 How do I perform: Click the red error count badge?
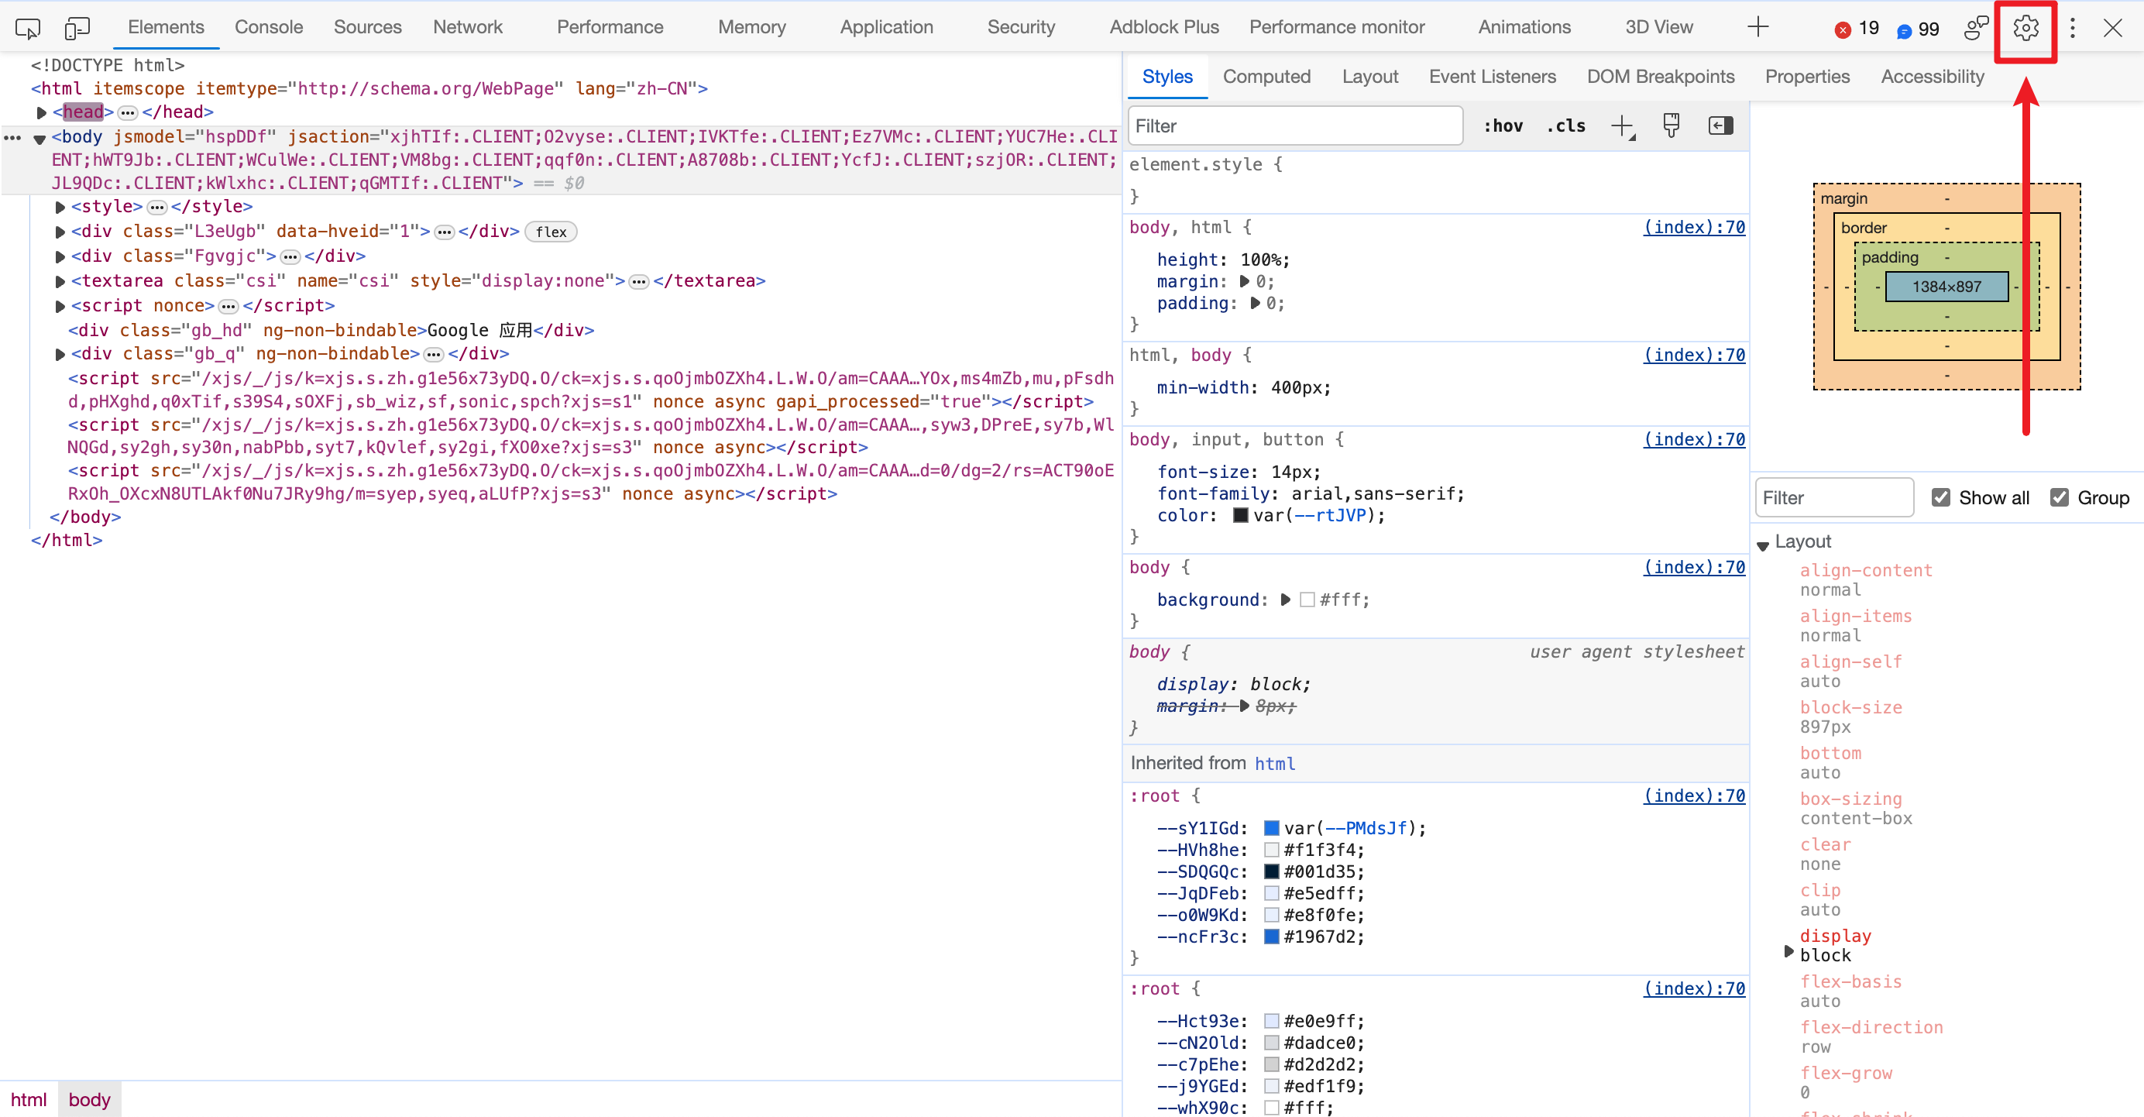pos(1856,29)
